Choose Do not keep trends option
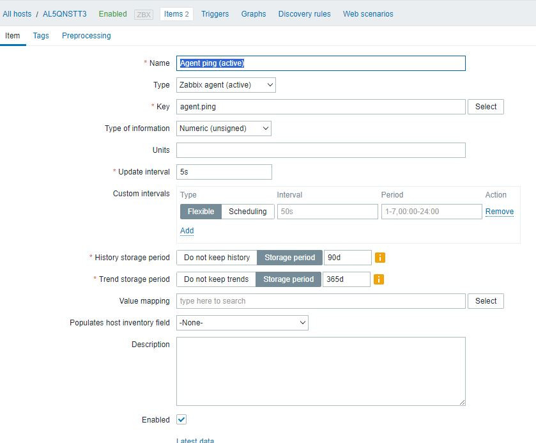Image resolution: width=536 pixels, height=443 pixels. (216, 279)
